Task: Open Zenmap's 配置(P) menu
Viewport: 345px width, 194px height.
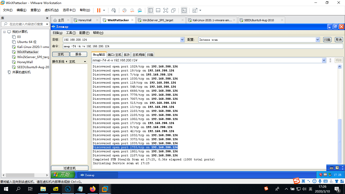Action: [x=84, y=33]
